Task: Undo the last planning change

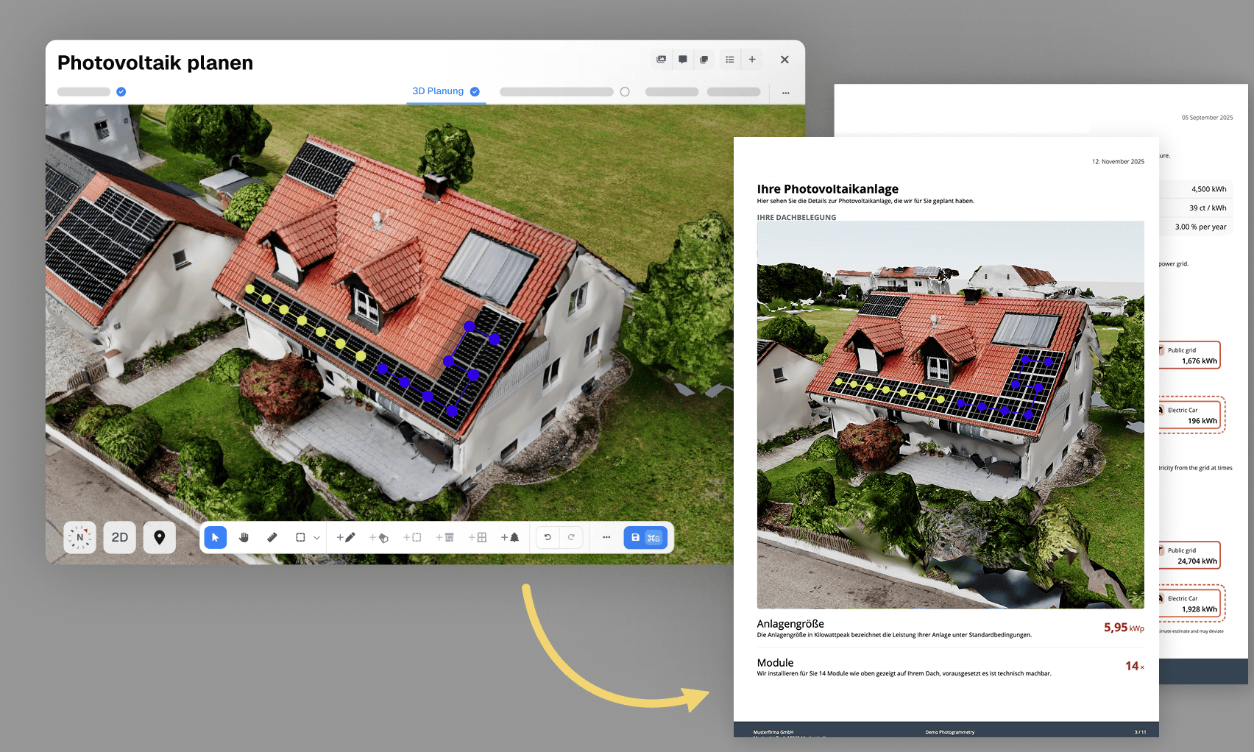Action: pos(548,537)
